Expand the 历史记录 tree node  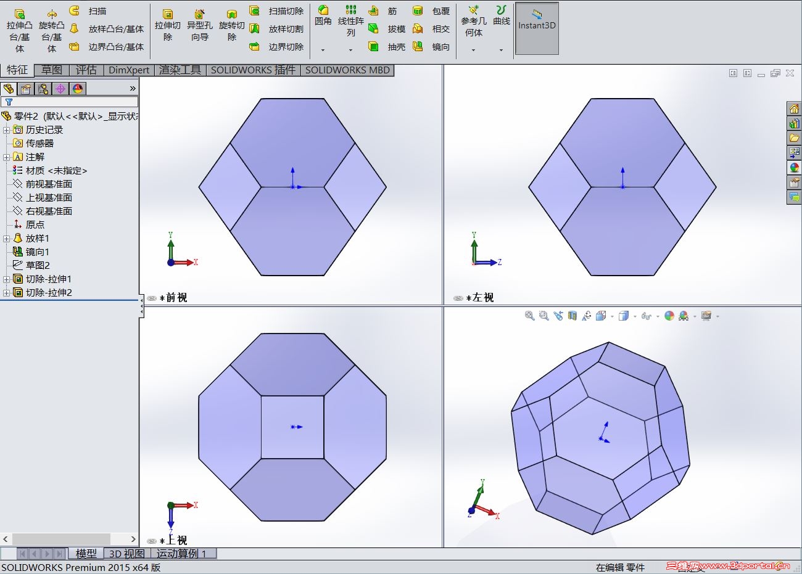(6, 130)
